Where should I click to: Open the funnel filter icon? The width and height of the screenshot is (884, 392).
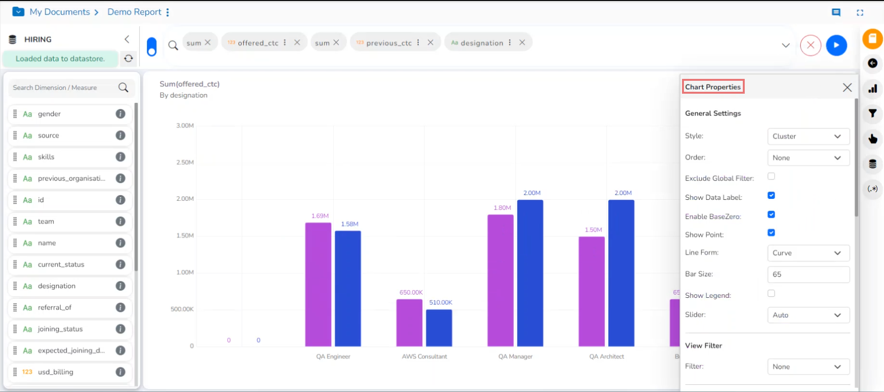click(873, 113)
